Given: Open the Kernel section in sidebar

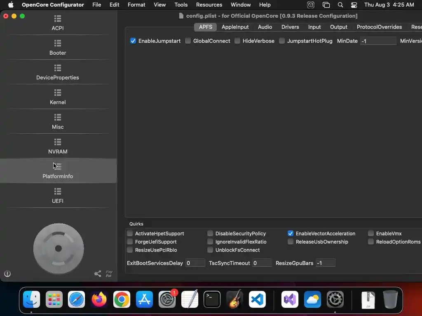Looking at the screenshot, I should [58, 97].
